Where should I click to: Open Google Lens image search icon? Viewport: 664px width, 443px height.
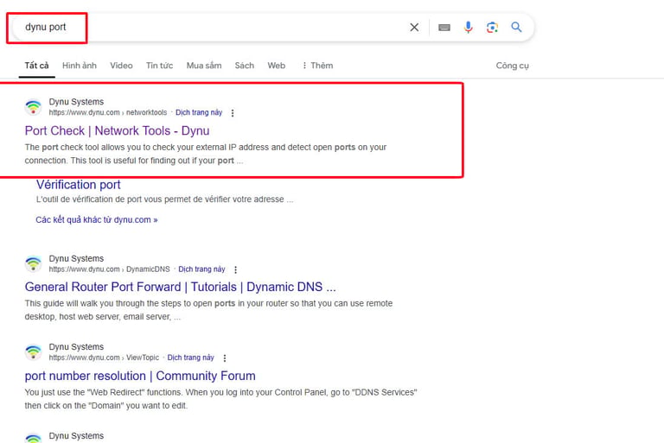click(x=492, y=28)
